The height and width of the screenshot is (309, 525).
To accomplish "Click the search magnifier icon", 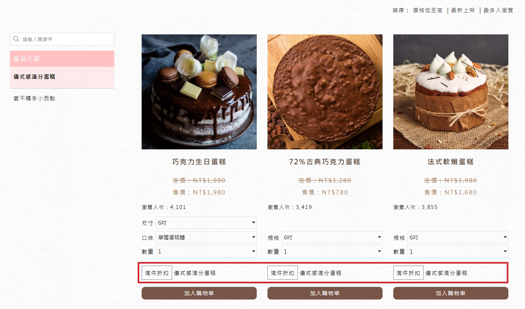I will pos(16,39).
